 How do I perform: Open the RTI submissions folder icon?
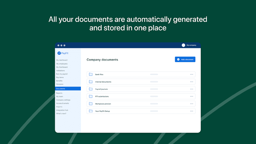[x=91, y=96]
